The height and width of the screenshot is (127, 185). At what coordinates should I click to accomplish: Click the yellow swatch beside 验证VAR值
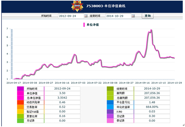point(20,112)
